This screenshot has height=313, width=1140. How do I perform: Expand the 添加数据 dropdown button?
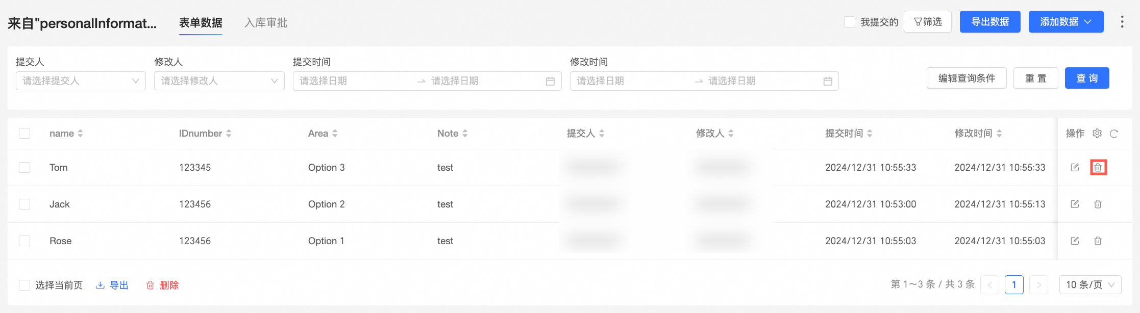[1066, 21]
